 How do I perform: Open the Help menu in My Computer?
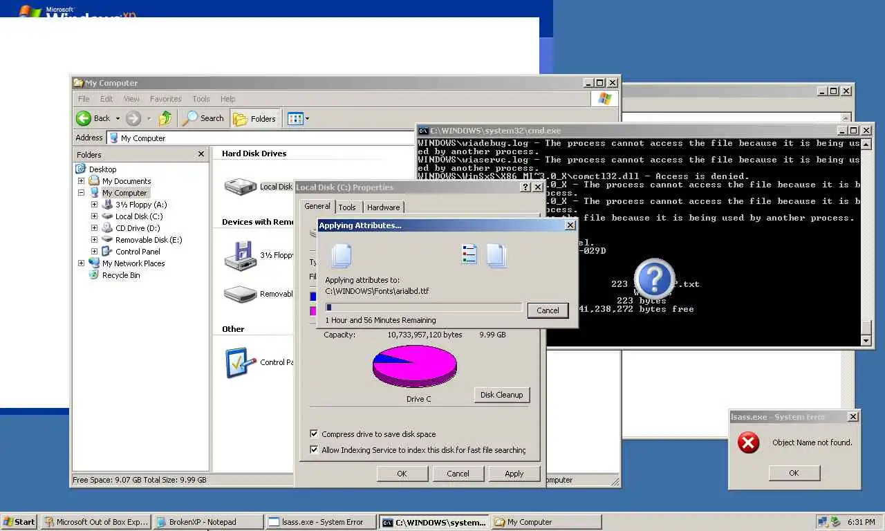coord(227,99)
